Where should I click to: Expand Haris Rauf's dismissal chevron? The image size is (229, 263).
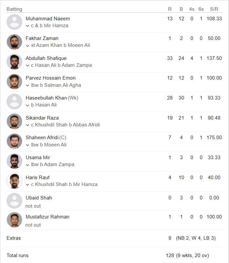[x=28, y=185]
